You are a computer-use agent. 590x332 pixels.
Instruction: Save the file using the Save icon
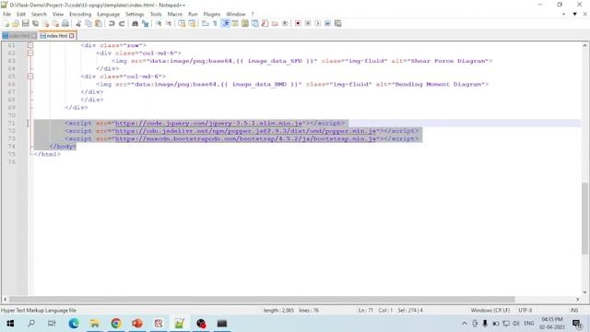[x=26, y=23]
